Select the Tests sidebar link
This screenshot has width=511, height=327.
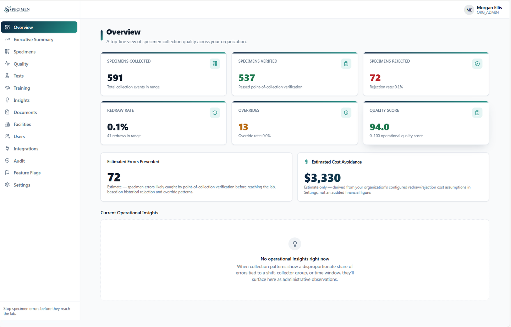pos(39,76)
